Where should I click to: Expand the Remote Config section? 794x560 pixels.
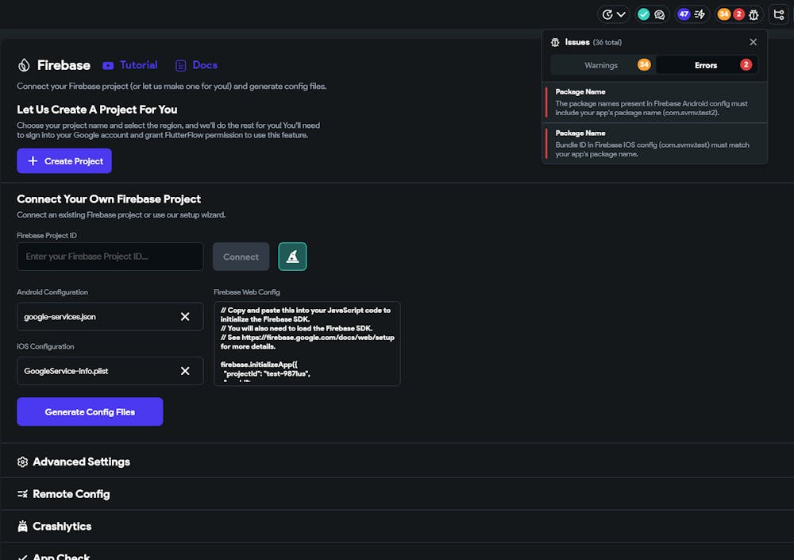point(71,494)
